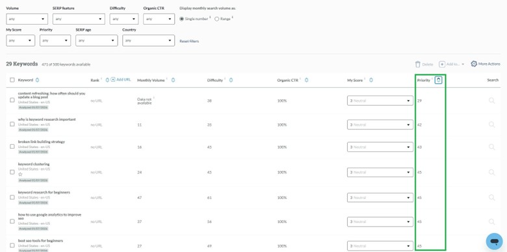Sort by My Score column

point(371,80)
